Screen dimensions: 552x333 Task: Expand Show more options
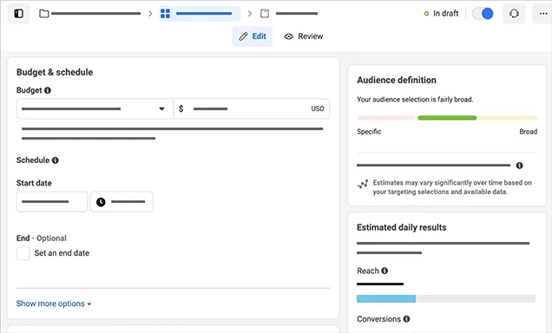(x=54, y=304)
